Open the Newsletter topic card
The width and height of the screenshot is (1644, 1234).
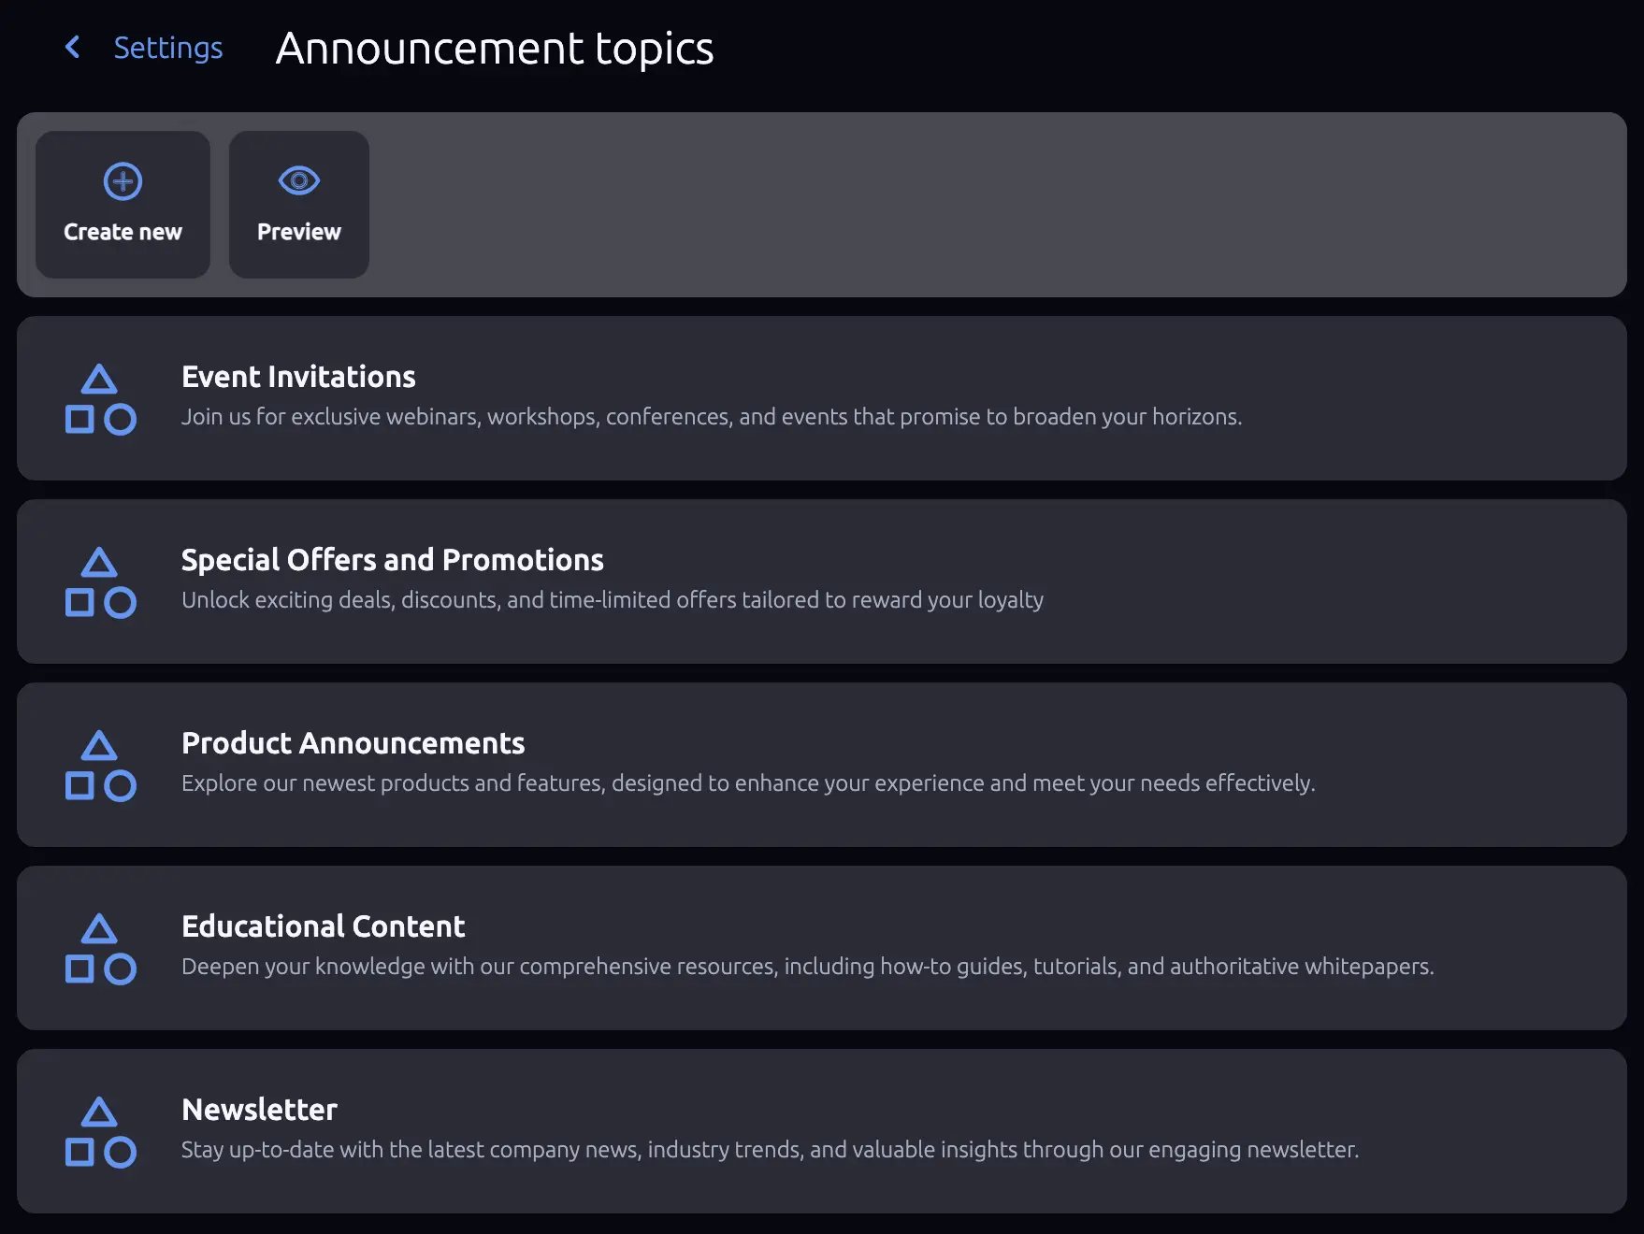(x=821, y=1131)
